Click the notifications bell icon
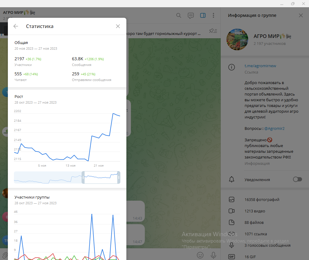Screen dimensions: 309x260 [232, 179]
